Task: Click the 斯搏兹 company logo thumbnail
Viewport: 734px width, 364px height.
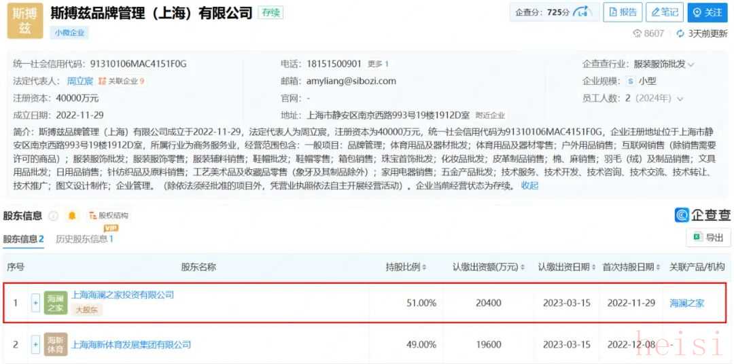Action: (25, 21)
